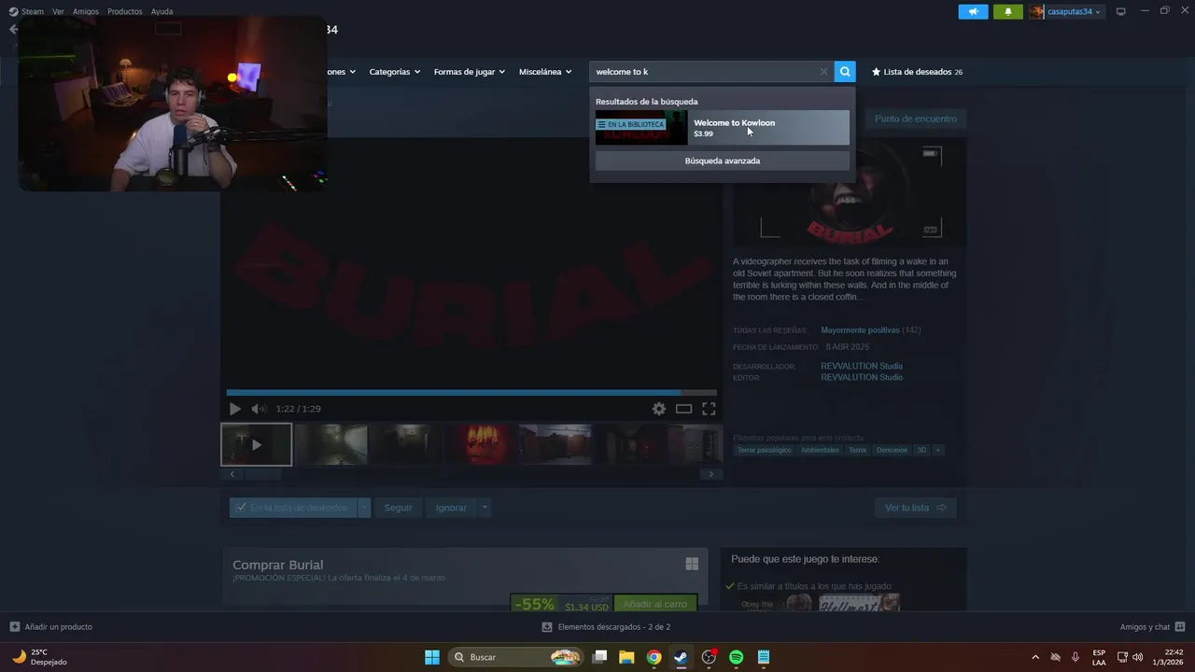The width and height of the screenshot is (1195, 672).
Task: Click the taskbar Buscar search box
Action: pyautogui.click(x=515, y=657)
